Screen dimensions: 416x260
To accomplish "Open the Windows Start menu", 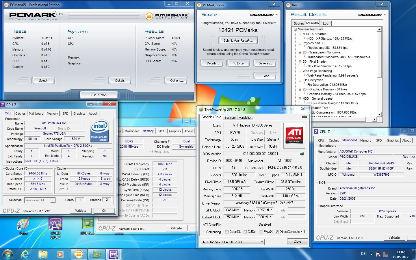I will 8,254.
